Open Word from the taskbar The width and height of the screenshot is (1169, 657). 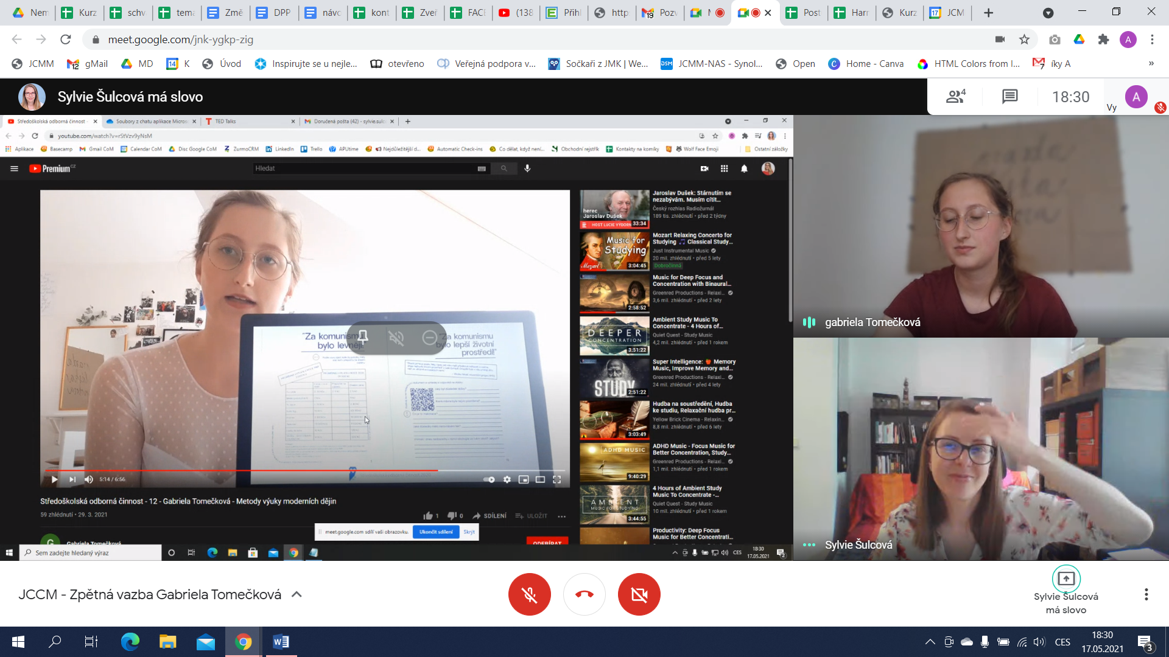[x=281, y=642]
